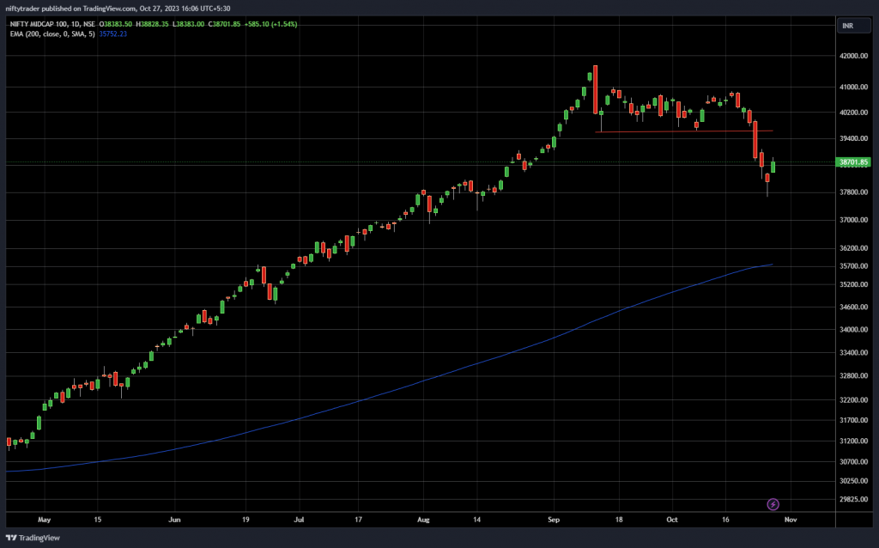Click the 34000.00 price axis label
879x548 pixels.
coord(854,329)
